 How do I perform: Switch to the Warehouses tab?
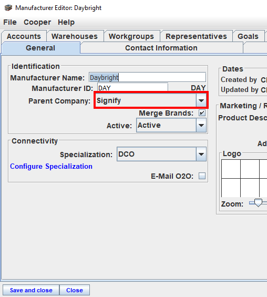(x=75, y=36)
